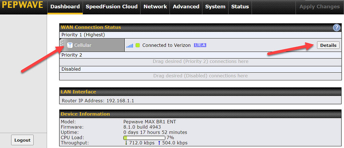Click the LTE-A network badge
The height and width of the screenshot is (148, 344).
tap(200, 45)
